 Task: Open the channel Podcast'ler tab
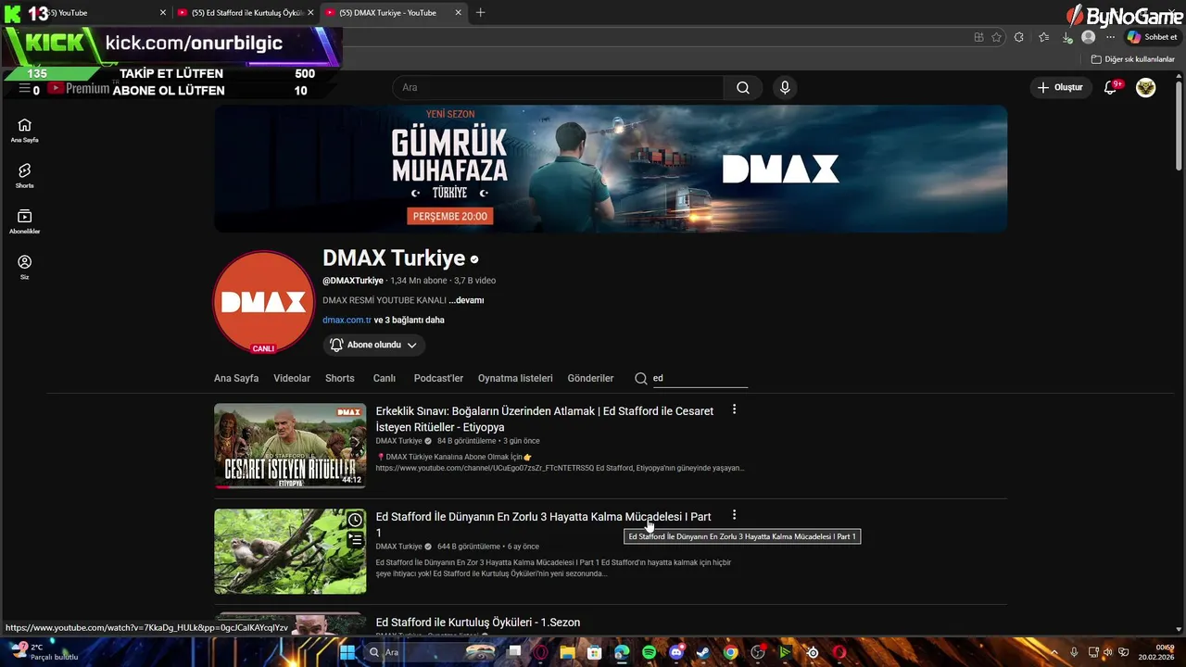click(438, 378)
